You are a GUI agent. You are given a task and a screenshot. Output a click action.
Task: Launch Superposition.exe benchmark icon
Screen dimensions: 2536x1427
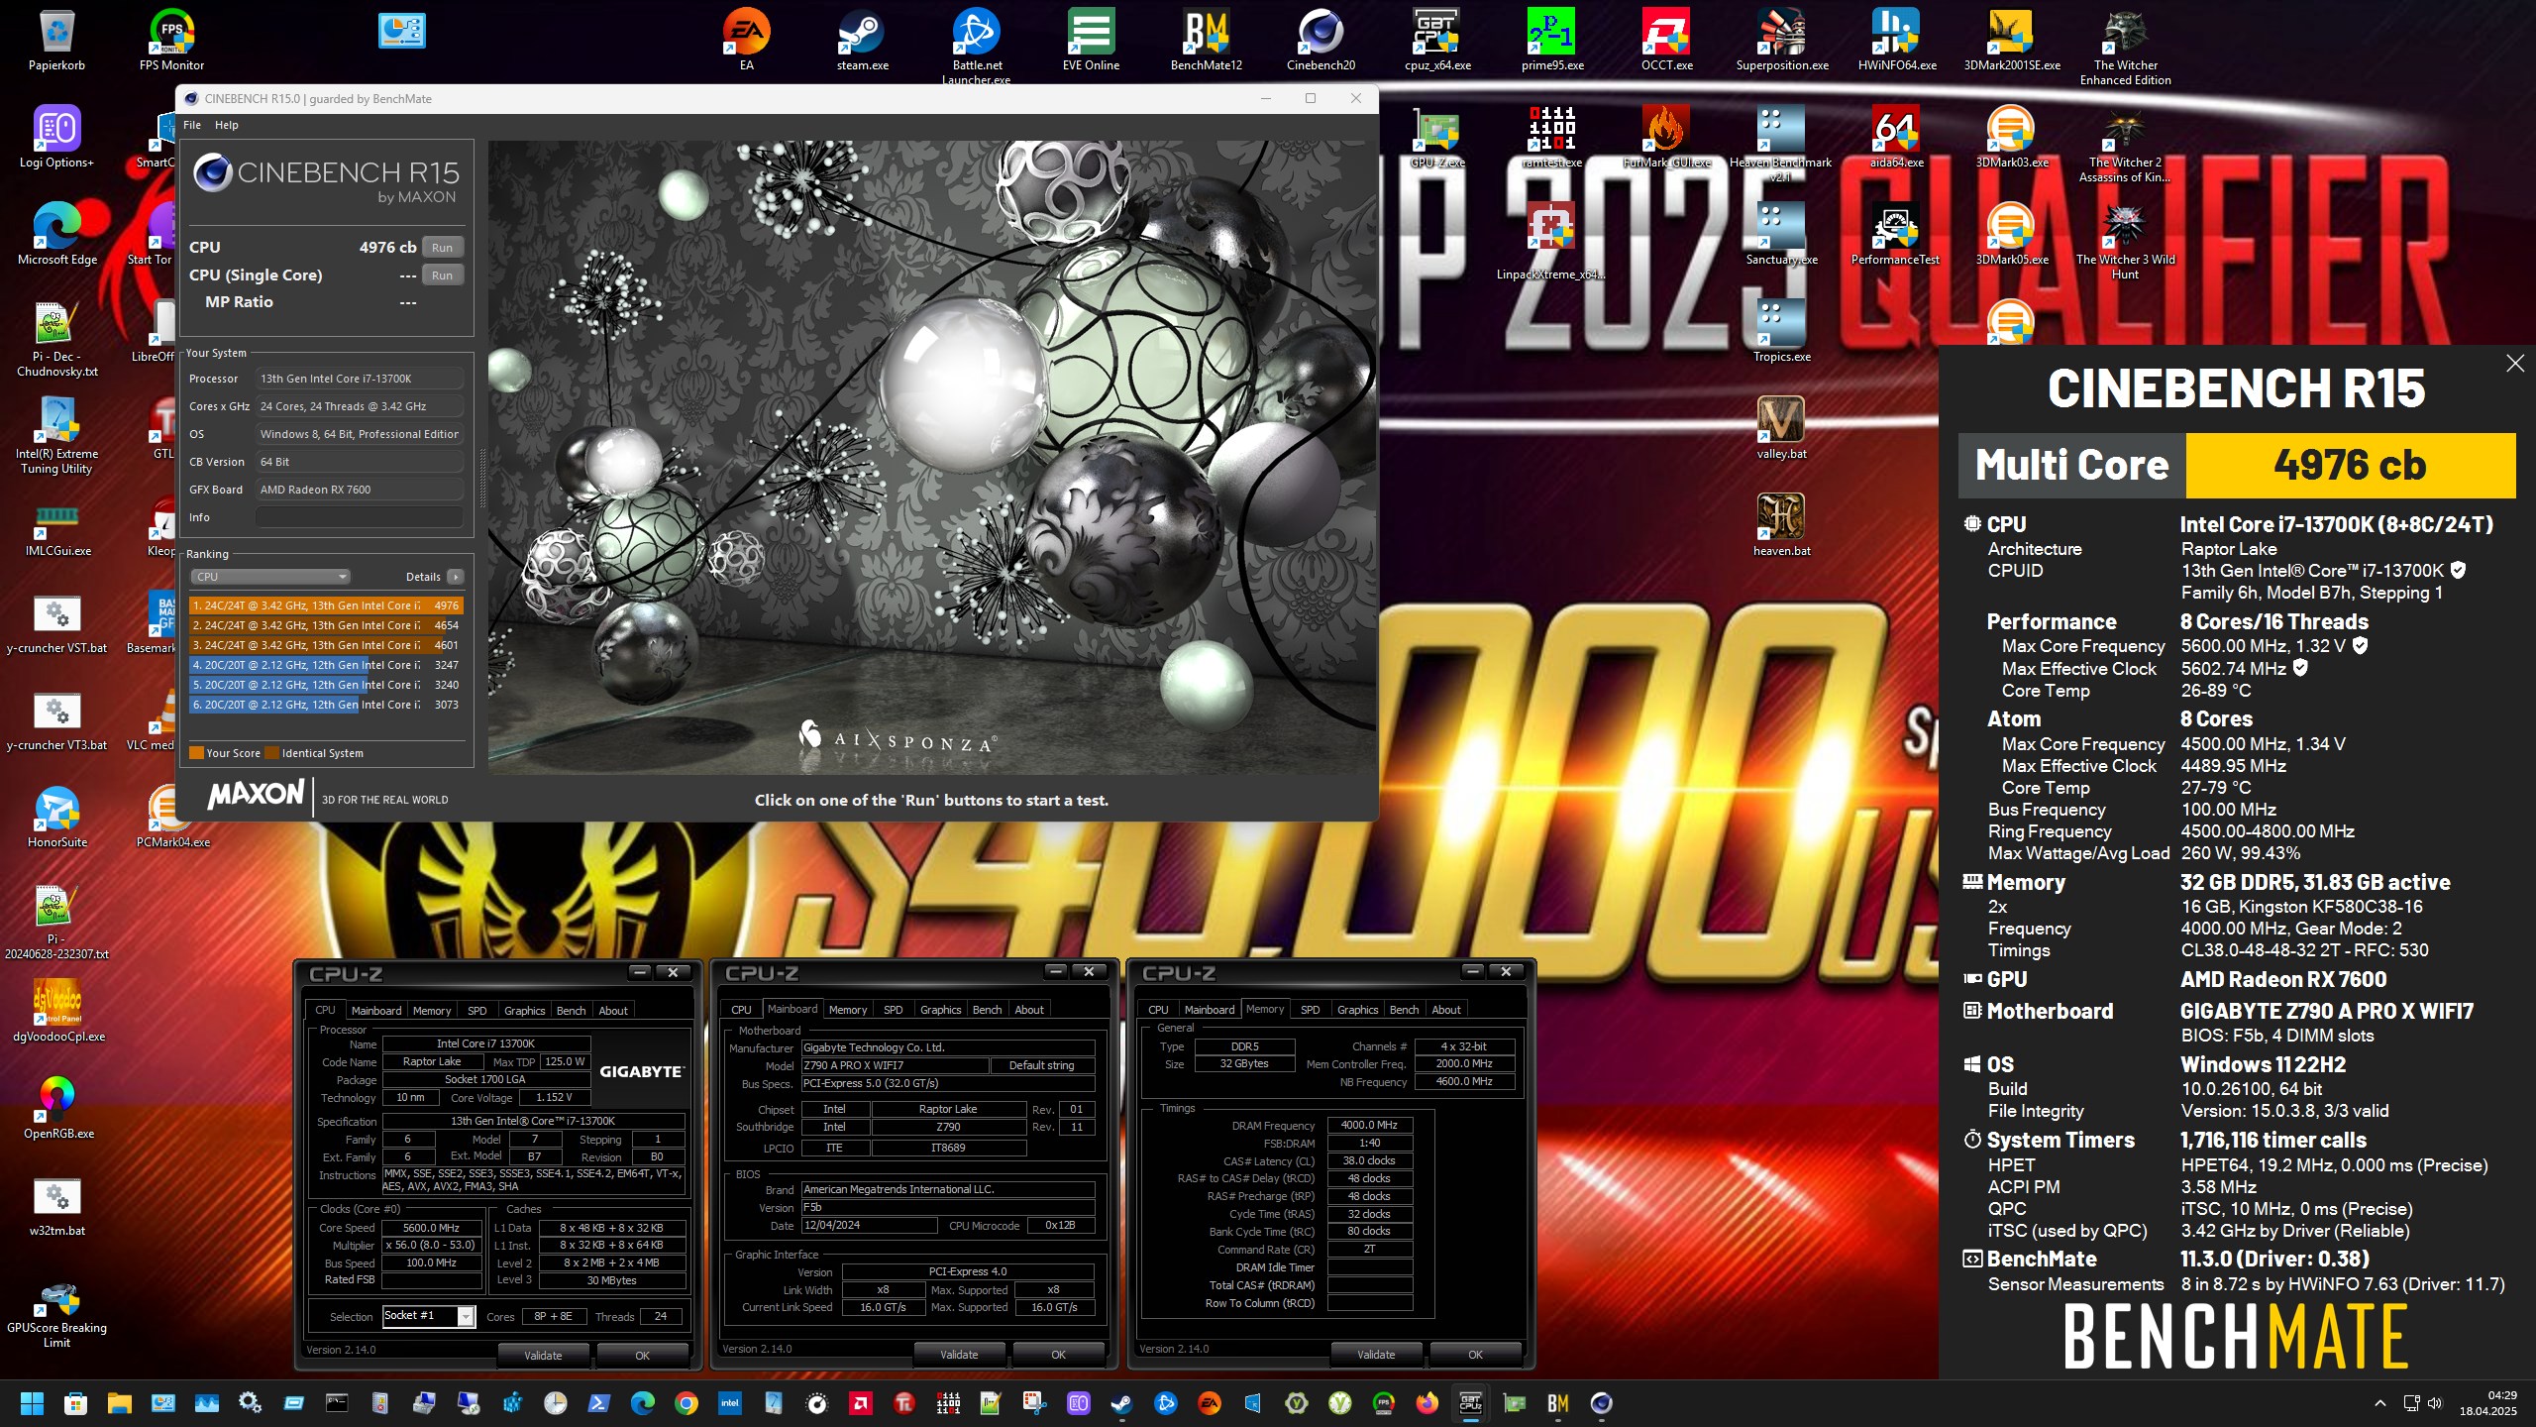coord(1782,40)
